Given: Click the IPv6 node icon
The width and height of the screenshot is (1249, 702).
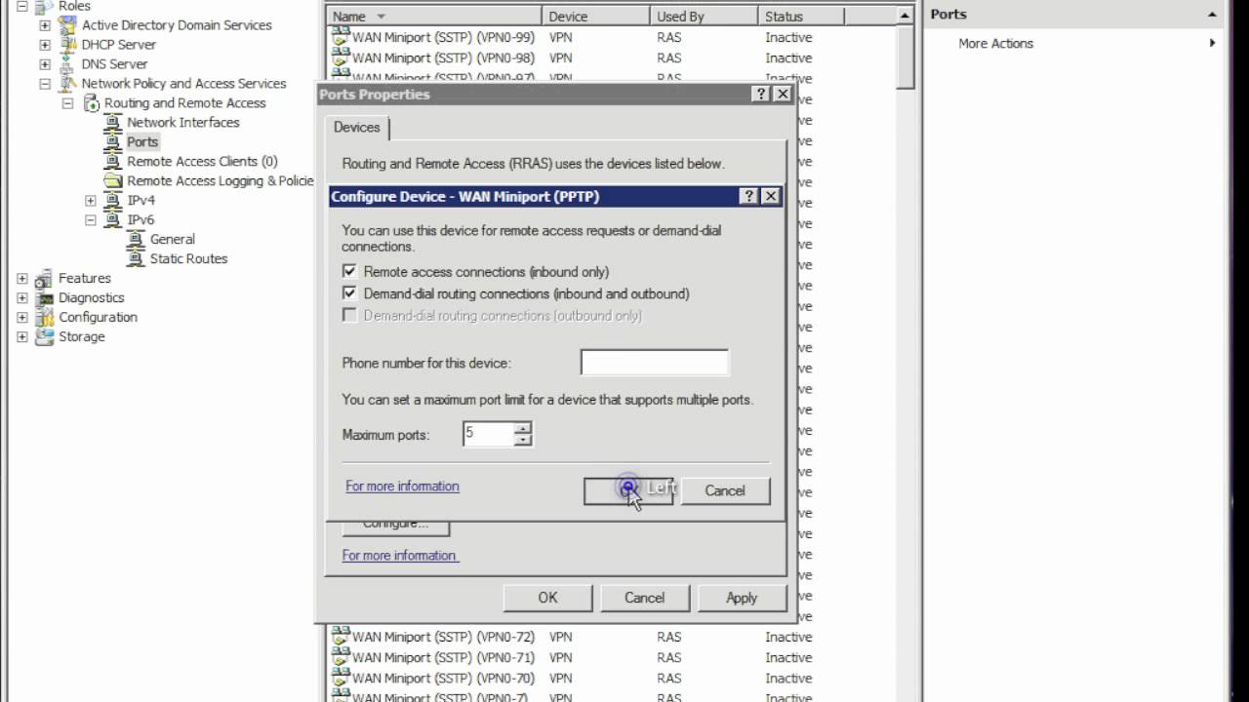Looking at the screenshot, I should point(113,220).
